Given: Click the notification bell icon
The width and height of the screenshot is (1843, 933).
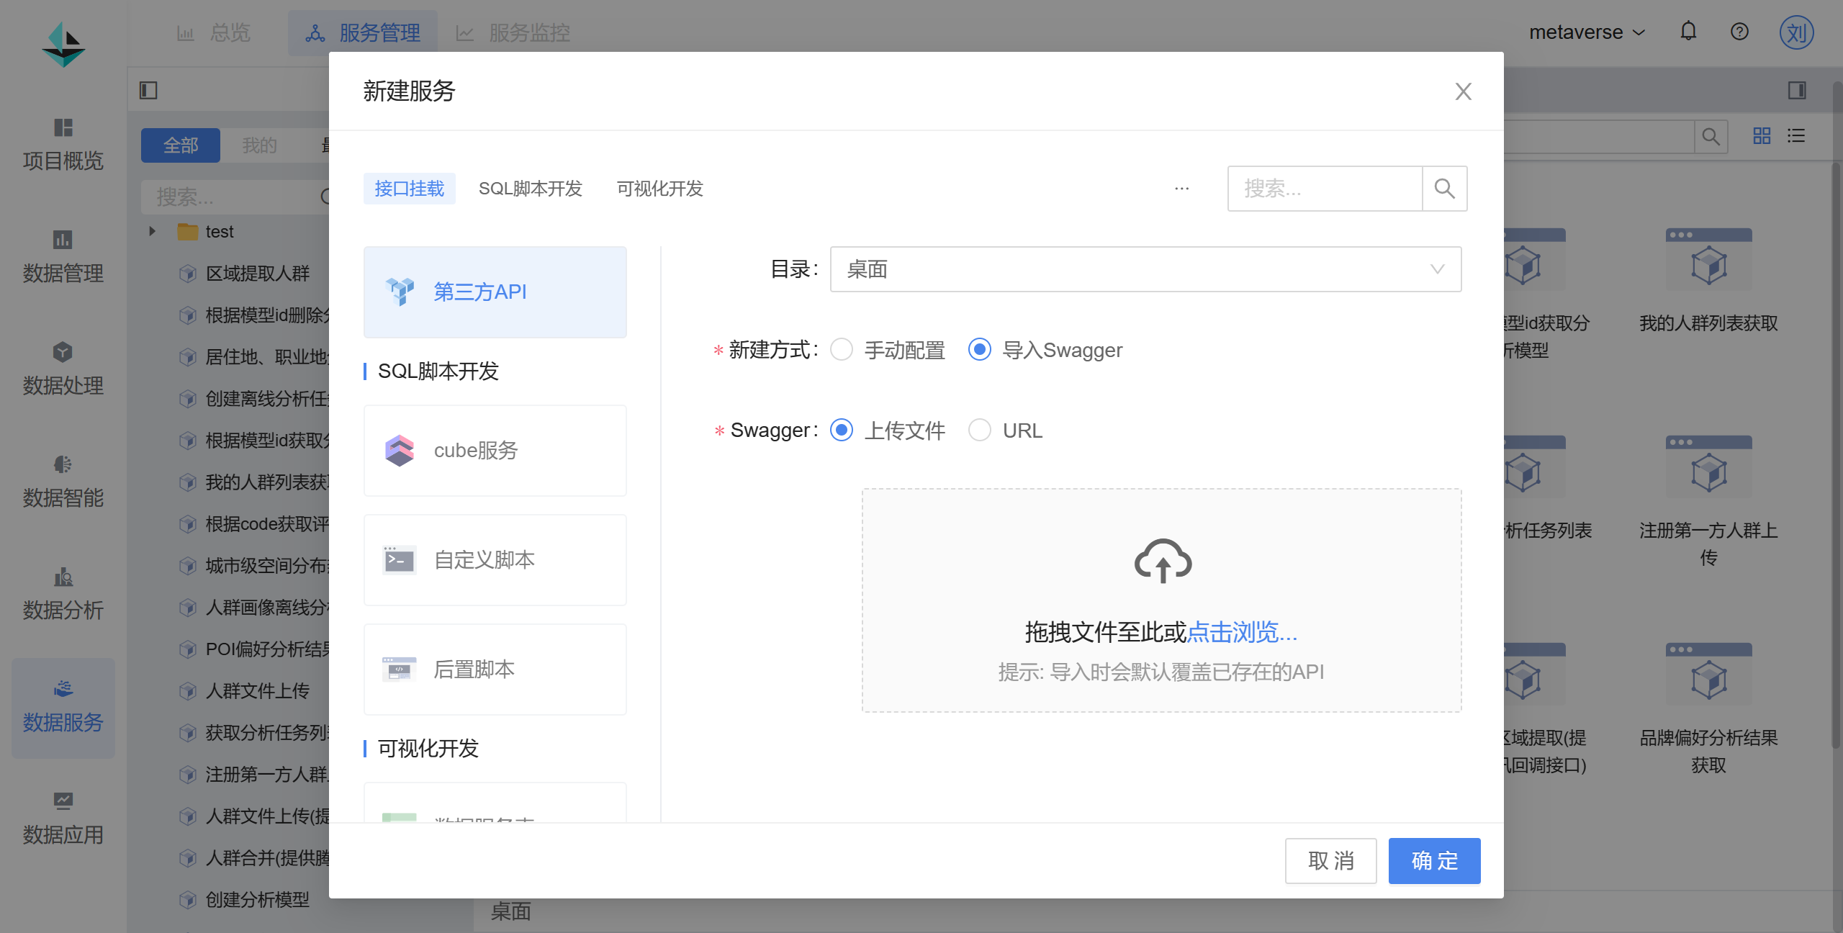Looking at the screenshot, I should [1688, 32].
